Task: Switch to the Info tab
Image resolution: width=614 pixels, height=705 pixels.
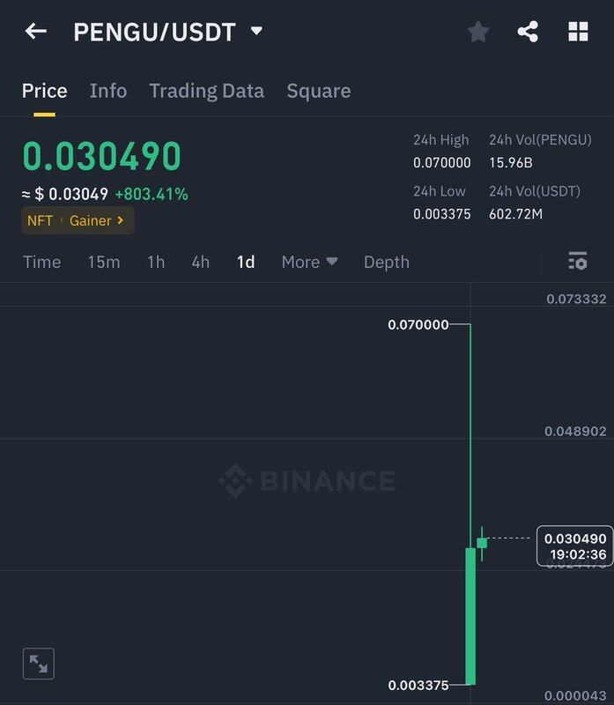Action: 108,91
